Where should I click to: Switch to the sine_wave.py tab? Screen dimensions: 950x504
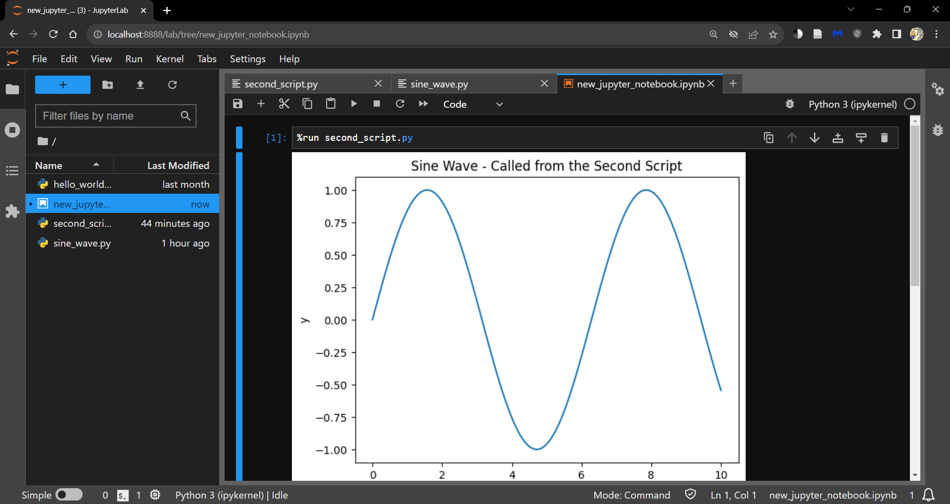pos(438,84)
